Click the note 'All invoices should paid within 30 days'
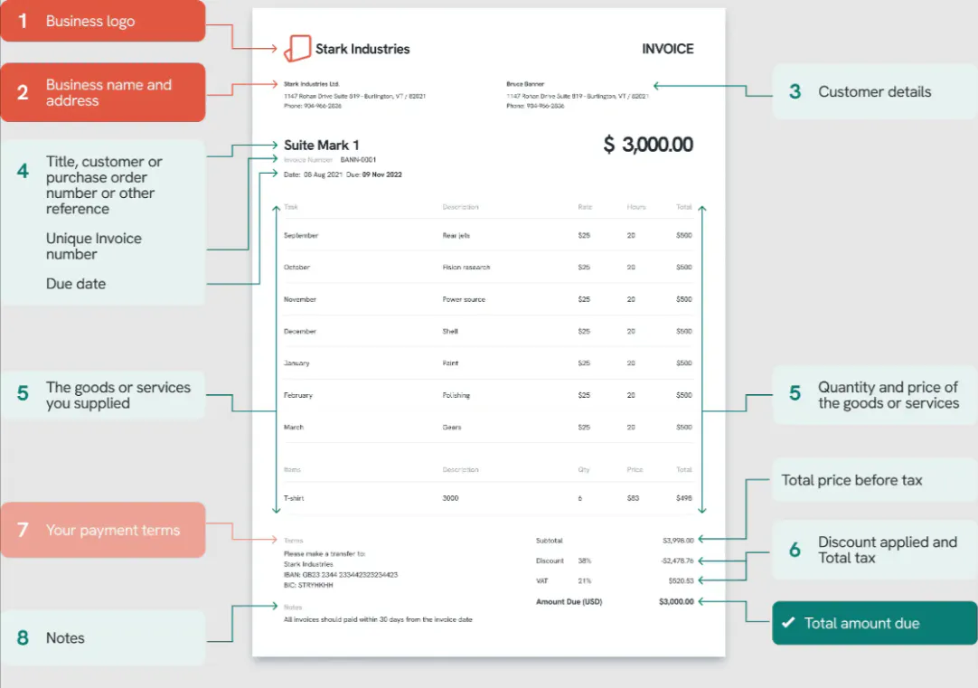This screenshot has height=688, width=978. coord(378,620)
